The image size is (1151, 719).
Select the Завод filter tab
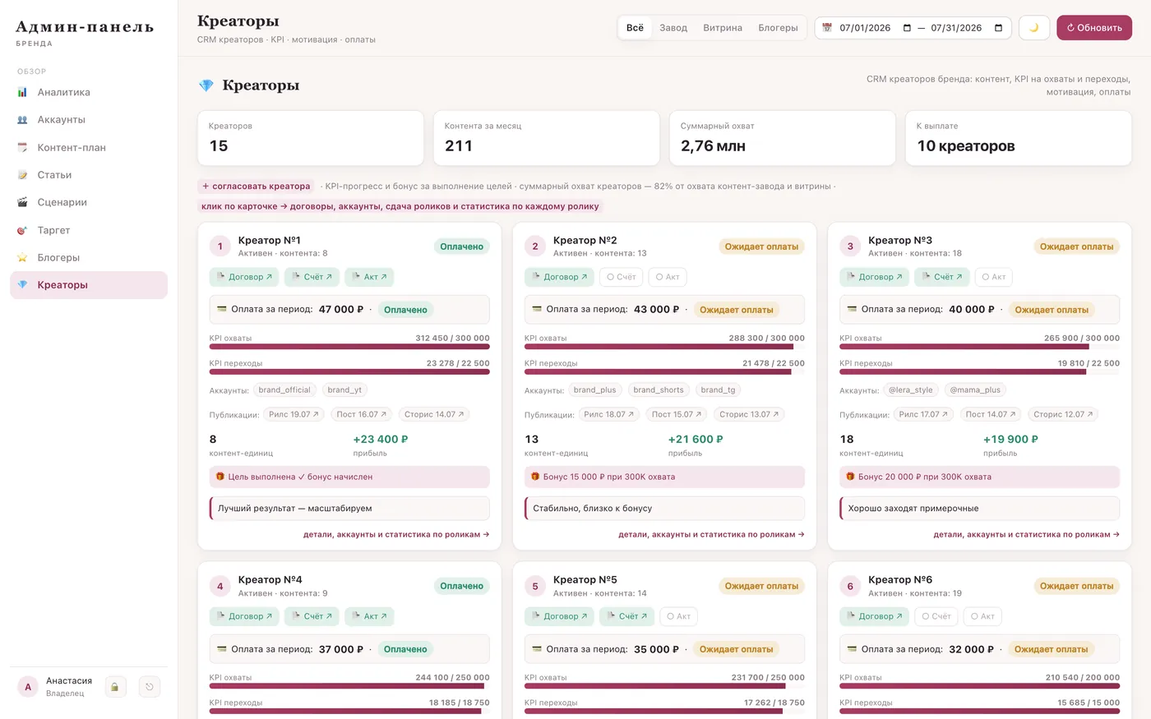[673, 28]
